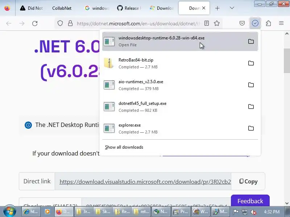Open Action Center flag tray icon

click(235, 212)
